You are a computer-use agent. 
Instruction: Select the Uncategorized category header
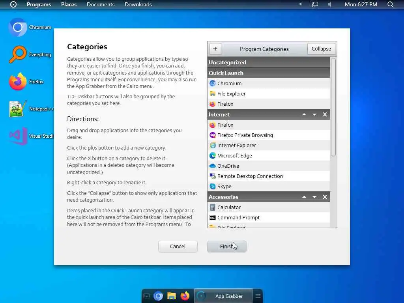tap(268, 62)
